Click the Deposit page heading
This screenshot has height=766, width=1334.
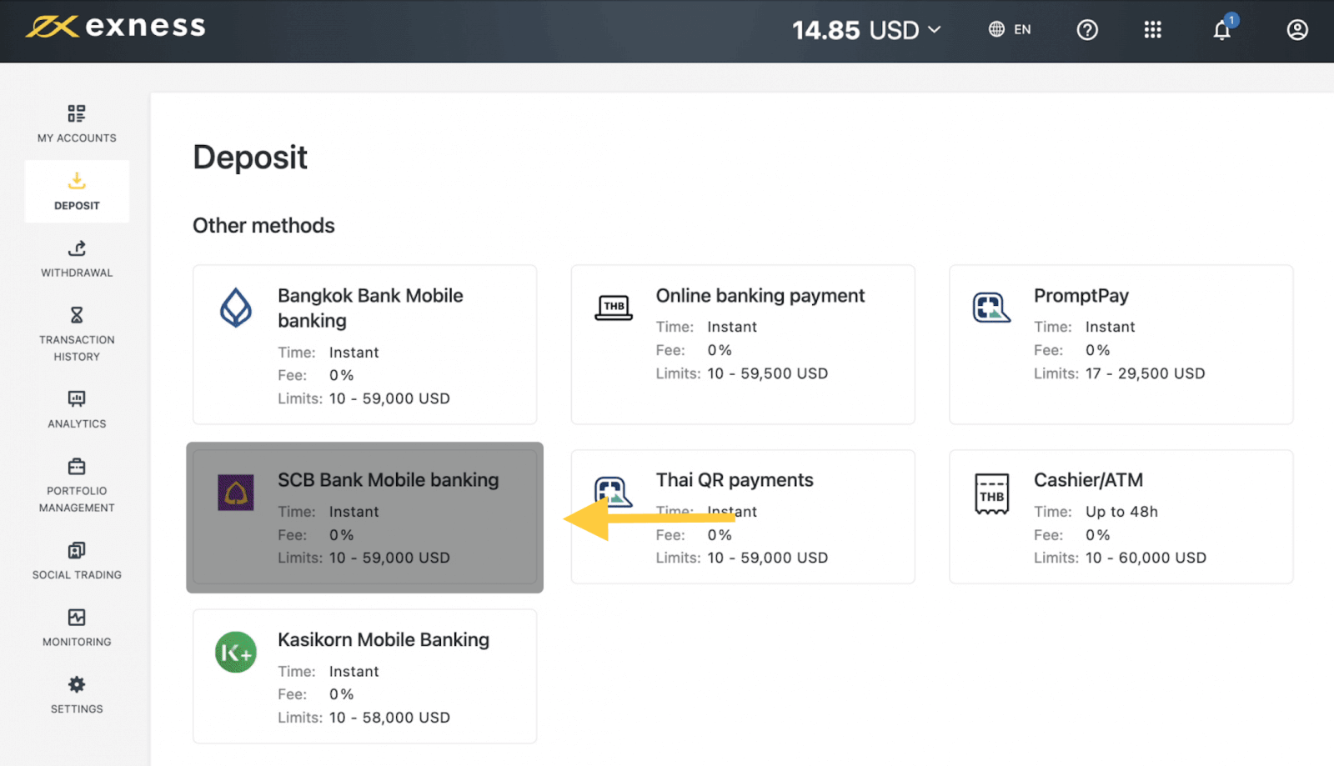pyautogui.click(x=250, y=158)
